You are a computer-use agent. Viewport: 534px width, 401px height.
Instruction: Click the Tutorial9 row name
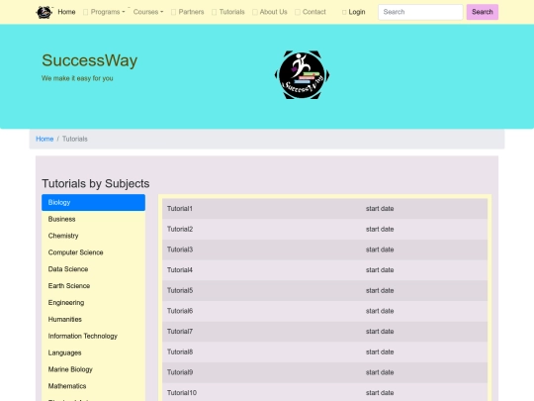[x=180, y=372]
